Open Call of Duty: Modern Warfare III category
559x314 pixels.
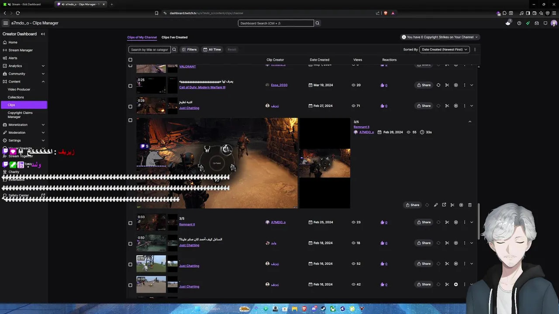coord(202,87)
